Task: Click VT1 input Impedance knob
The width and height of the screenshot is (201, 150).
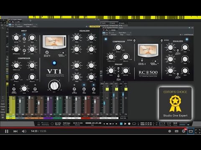Action: [x=16, y=49]
